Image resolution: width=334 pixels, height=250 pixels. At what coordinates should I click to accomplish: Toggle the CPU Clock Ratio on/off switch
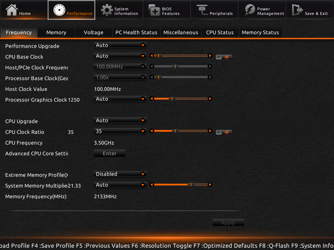pos(224,132)
